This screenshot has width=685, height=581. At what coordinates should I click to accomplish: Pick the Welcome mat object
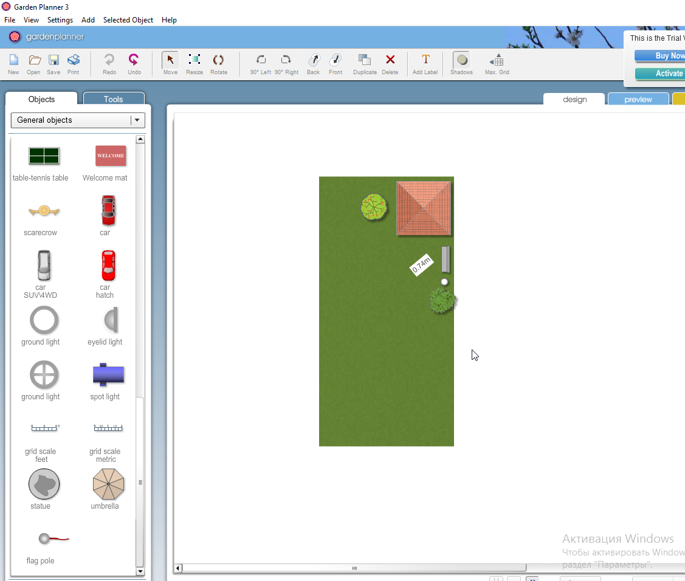point(111,156)
